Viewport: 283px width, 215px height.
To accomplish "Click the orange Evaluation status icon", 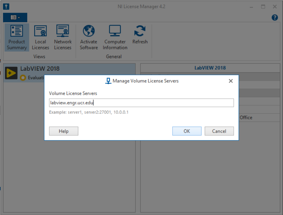I will (23, 78).
